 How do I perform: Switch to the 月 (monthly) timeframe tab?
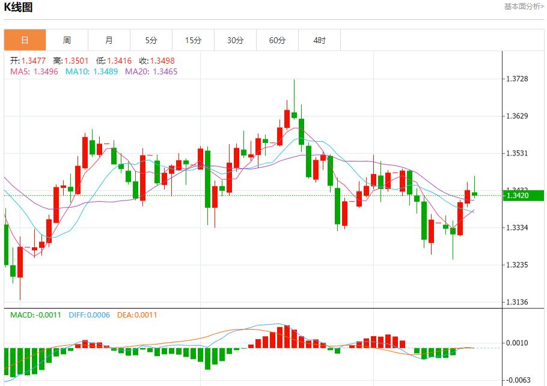(x=109, y=40)
